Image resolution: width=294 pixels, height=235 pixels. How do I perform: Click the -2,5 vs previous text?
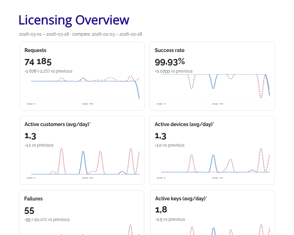tap(170, 219)
